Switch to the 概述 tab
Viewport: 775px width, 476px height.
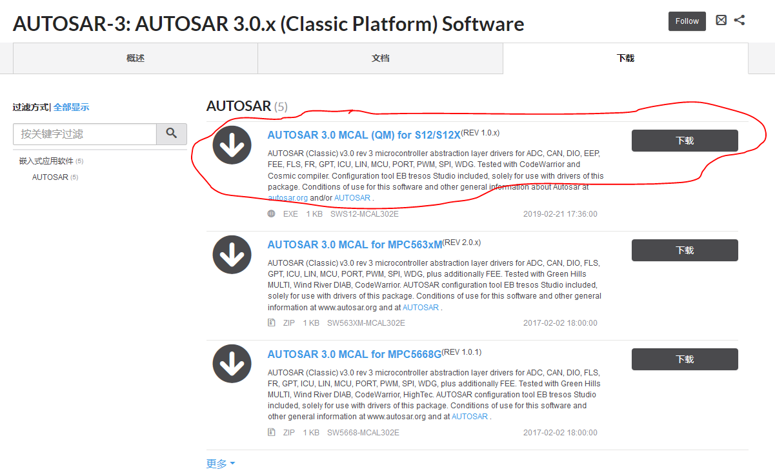136,58
